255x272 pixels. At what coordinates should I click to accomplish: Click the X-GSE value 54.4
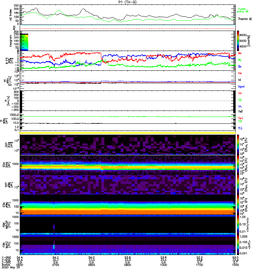point(20,257)
